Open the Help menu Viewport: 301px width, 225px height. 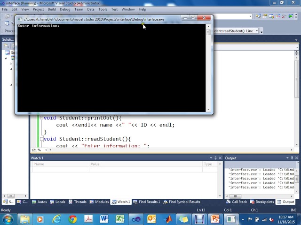[142, 9]
